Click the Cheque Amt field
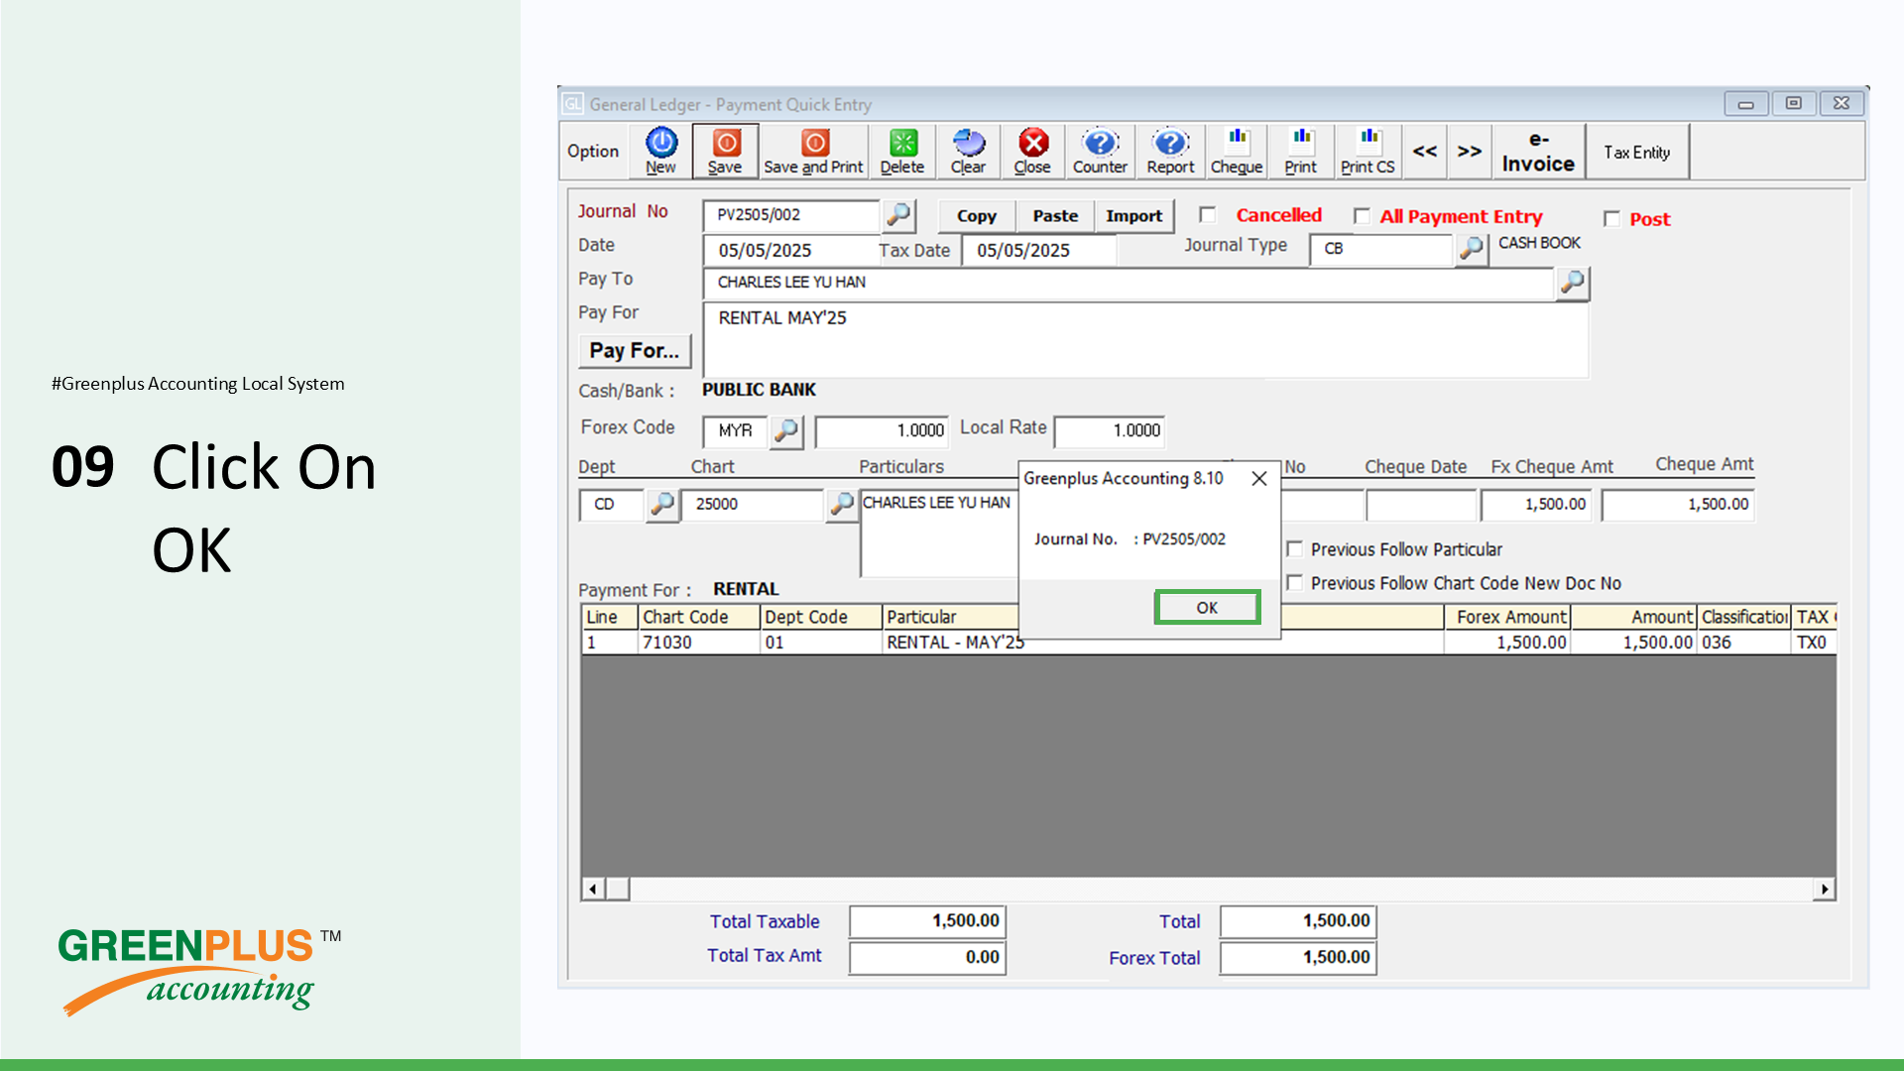The width and height of the screenshot is (1904, 1071). click(1678, 505)
